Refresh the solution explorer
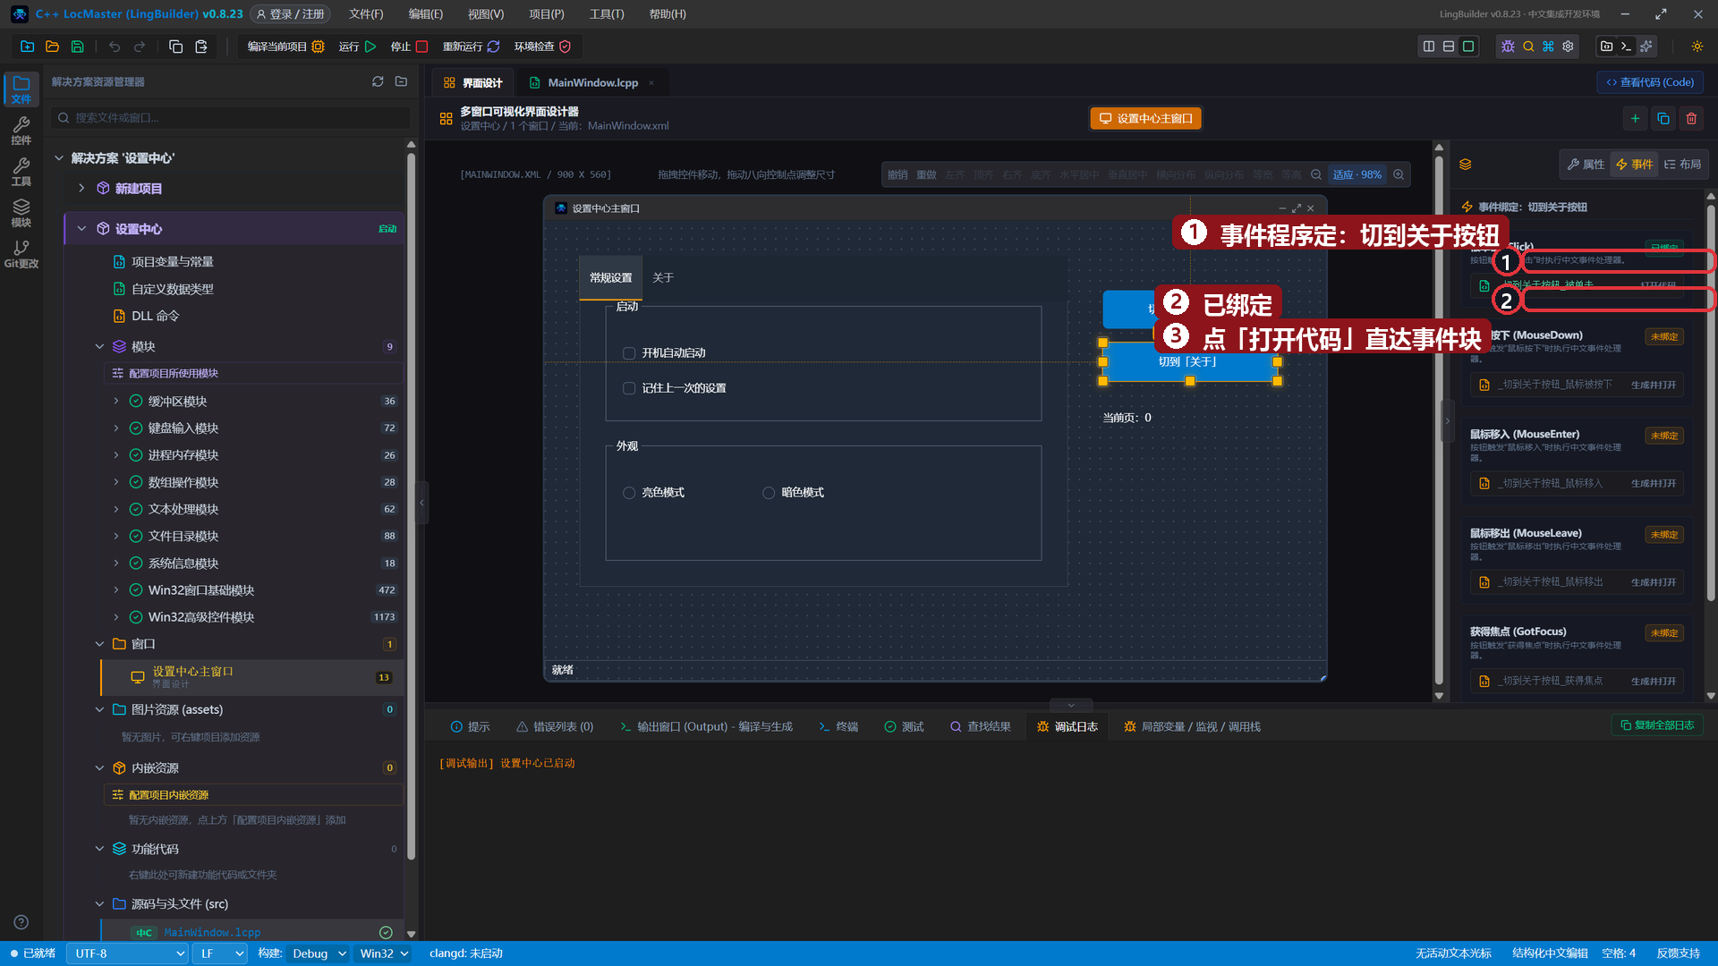The image size is (1718, 966). point(378,81)
